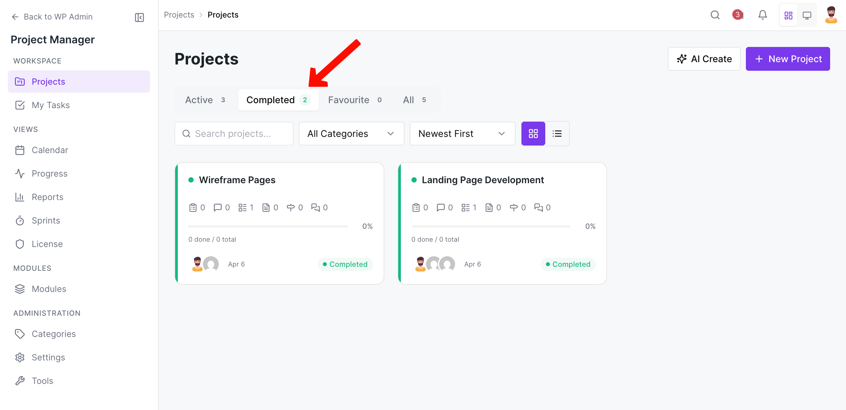The width and height of the screenshot is (846, 410).
Task: Open Calendar view from sidebar
Action: (x=50, y=150)
